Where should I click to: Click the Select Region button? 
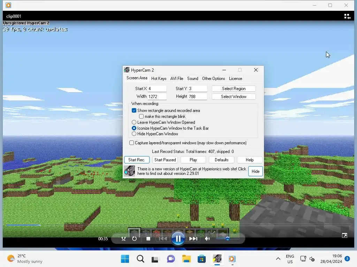(x=234, y=89)
